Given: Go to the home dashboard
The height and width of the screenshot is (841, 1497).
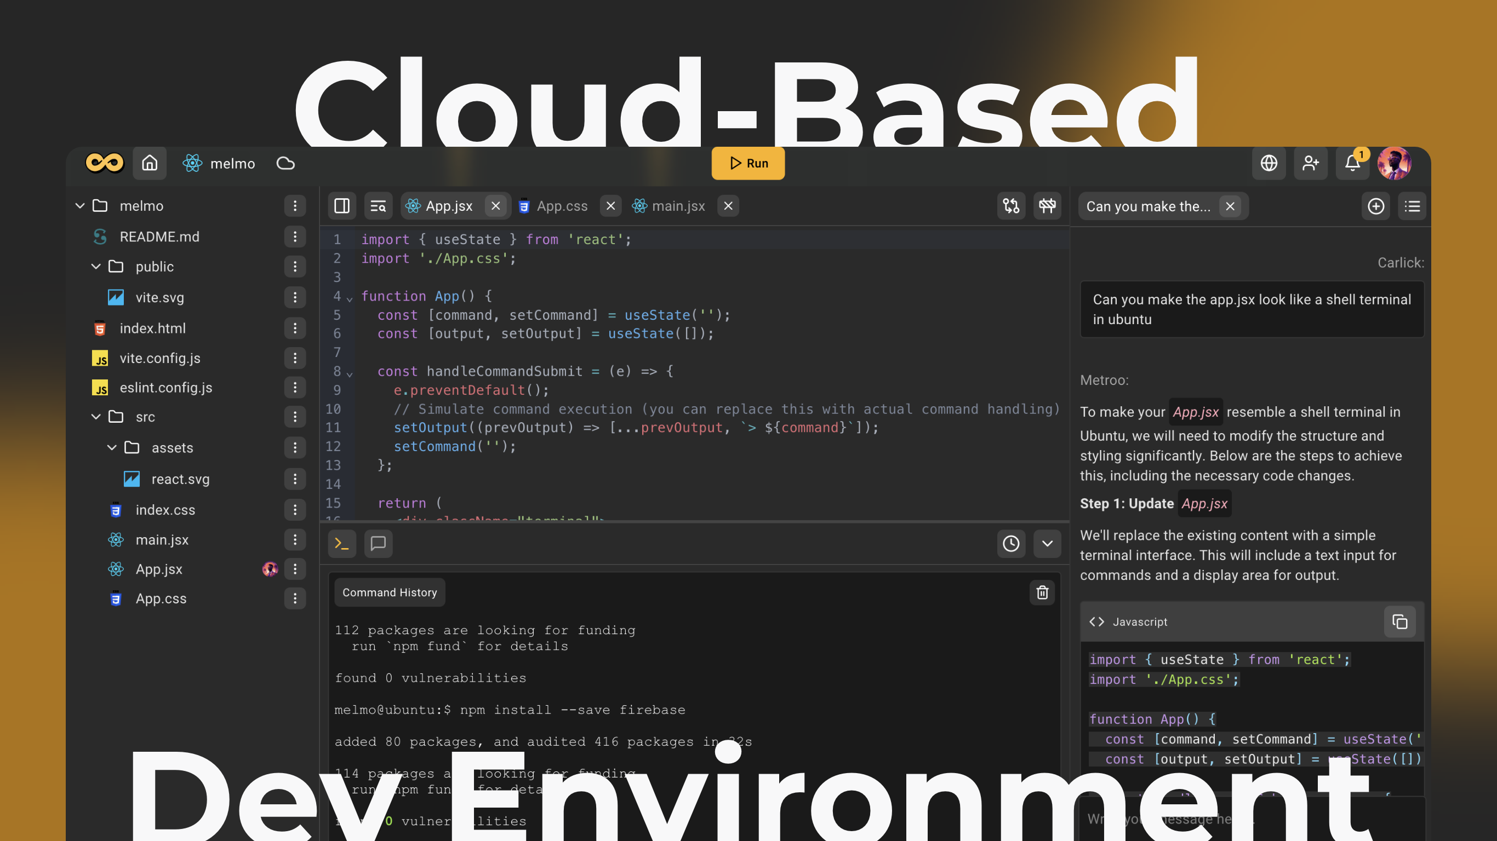Looking at the screenshot, I should tap(150, 163).
